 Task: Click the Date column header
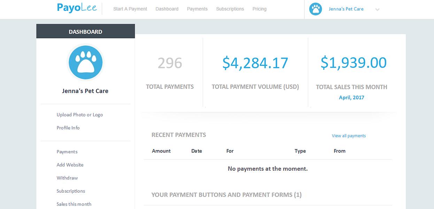coord(196,151)
